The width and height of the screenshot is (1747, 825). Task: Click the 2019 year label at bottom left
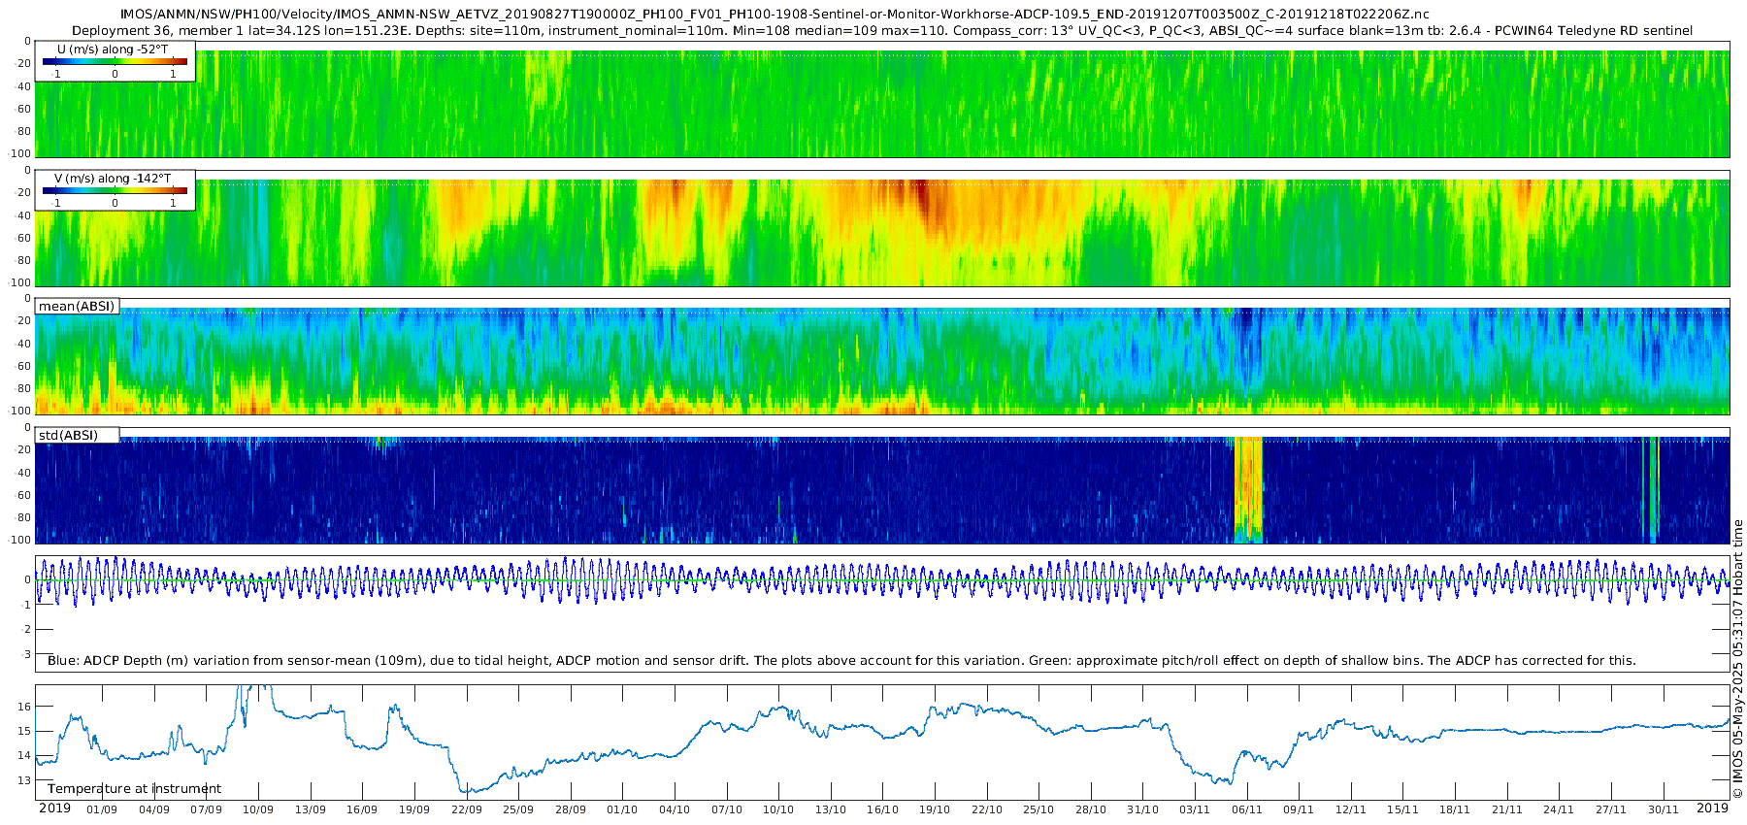tap(54, 808)
